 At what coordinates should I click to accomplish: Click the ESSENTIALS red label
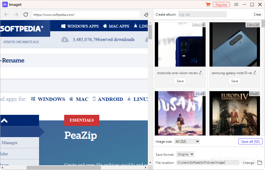coord(82,120)
